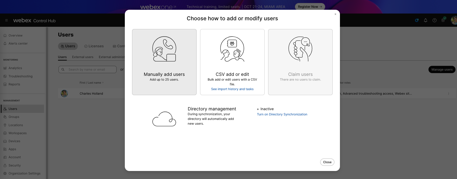
Task: Switch to the External users tab
Action: [x=83, y=57]
